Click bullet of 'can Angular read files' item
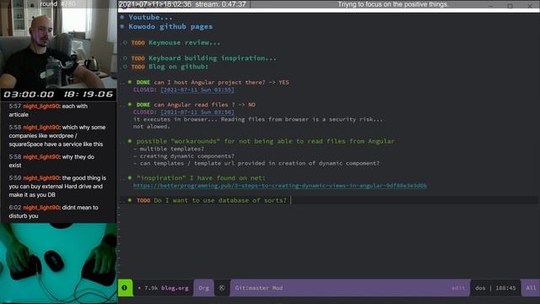Image resolution: width=540 pixels, height=304 pixels. [130, 105]
